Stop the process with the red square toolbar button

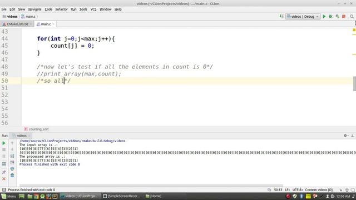coord(344,17)
